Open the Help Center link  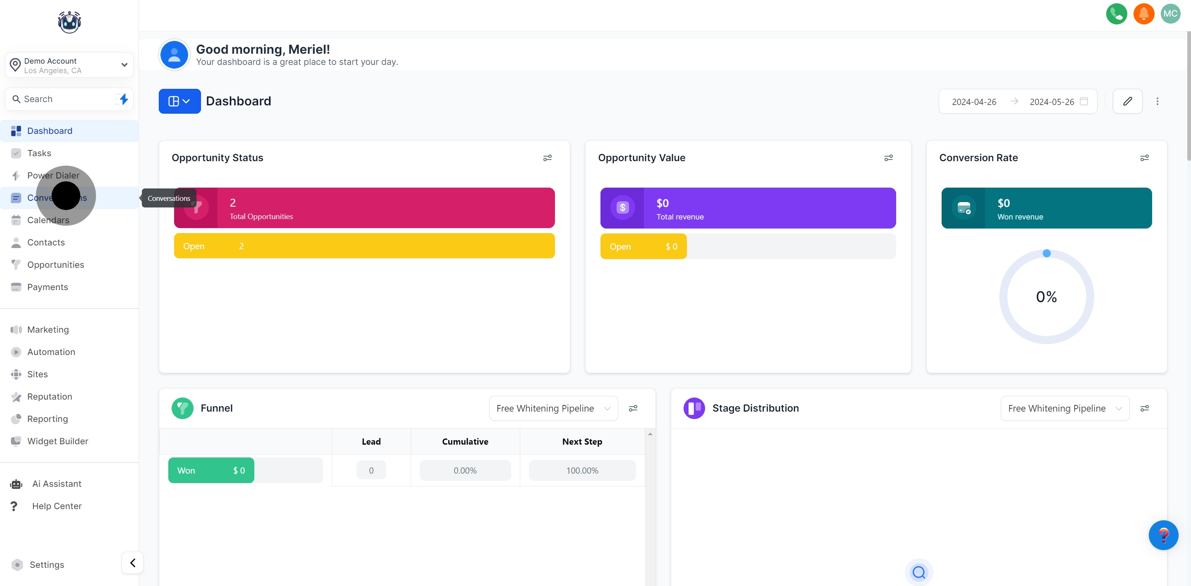[x=56, y=506]
